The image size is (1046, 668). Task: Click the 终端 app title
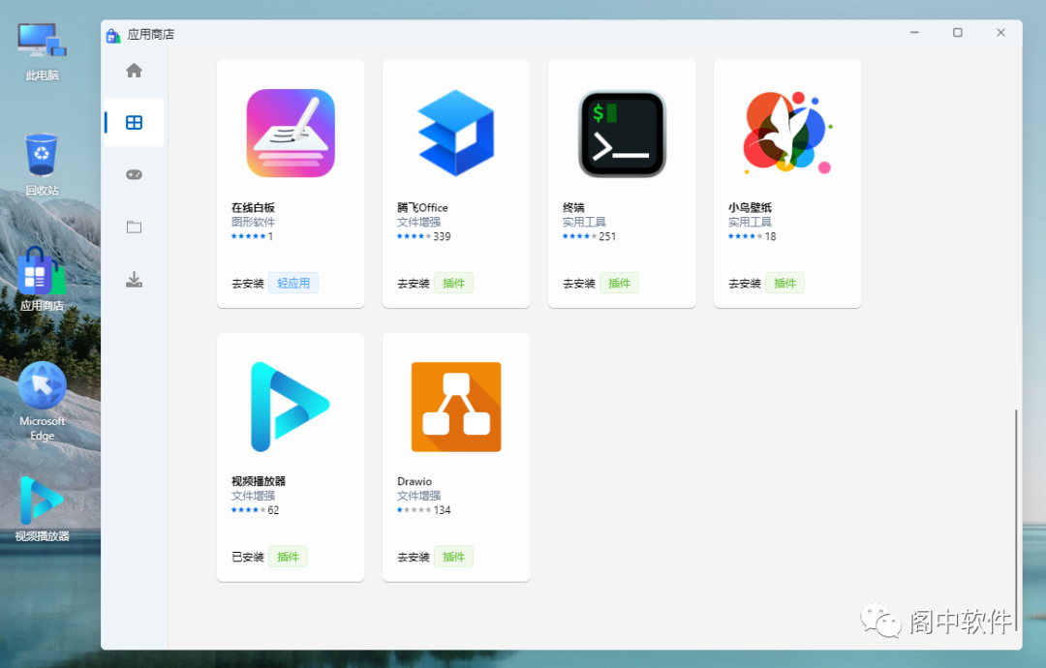tap(573, 207)
